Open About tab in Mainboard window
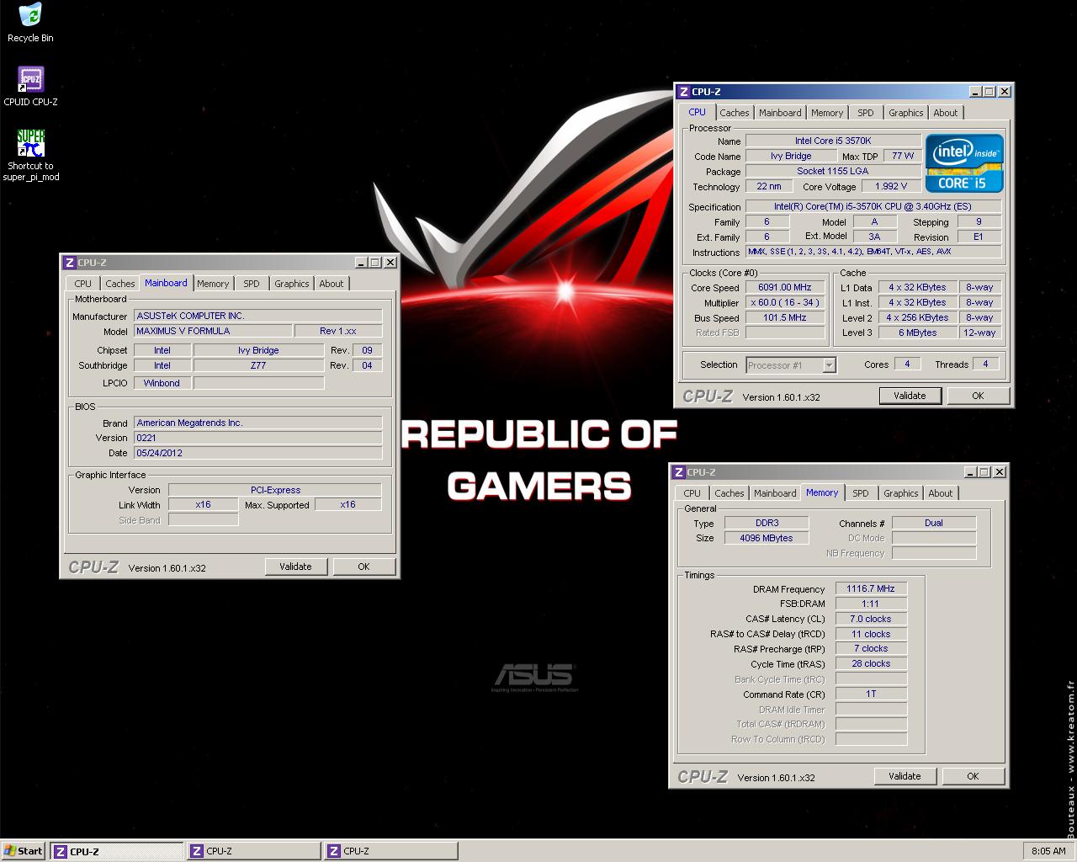This screenshot has height=862, width=1077. click(x=331, y=284)
